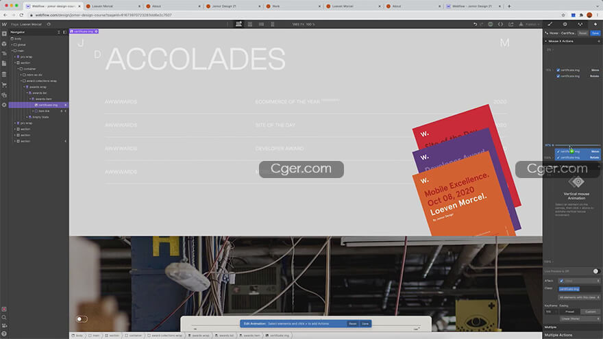Select the container row in Navigator
Image resolution: width=603 pixels, height=339 pixels.
38,68
